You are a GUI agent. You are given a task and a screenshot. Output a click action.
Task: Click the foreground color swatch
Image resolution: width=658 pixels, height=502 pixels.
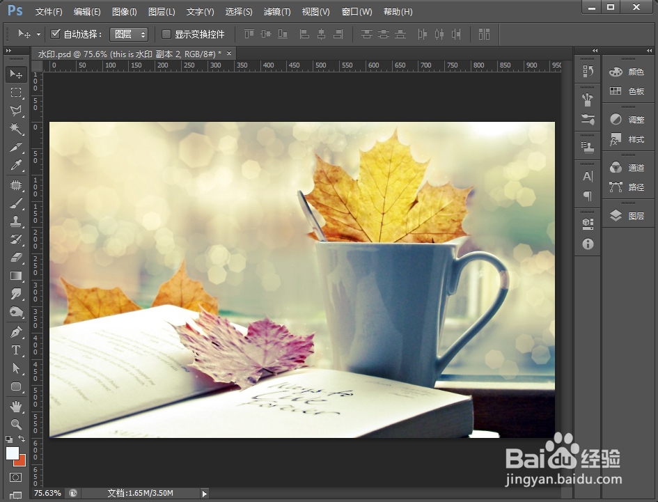[12, 453]
